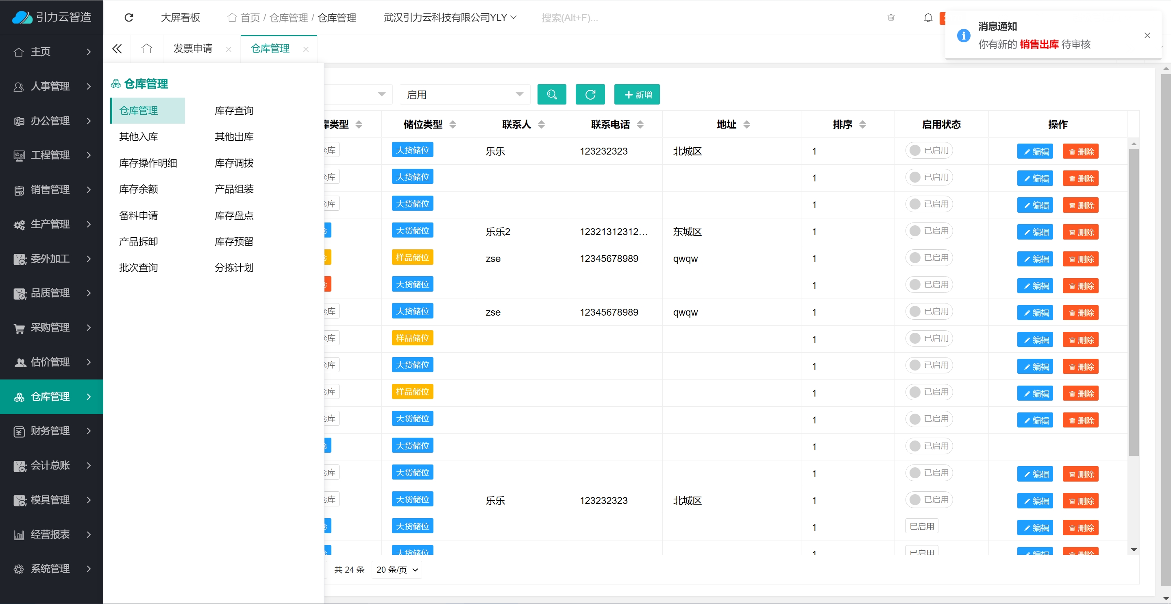Click the trash icon in top bar

pos(890,18)
